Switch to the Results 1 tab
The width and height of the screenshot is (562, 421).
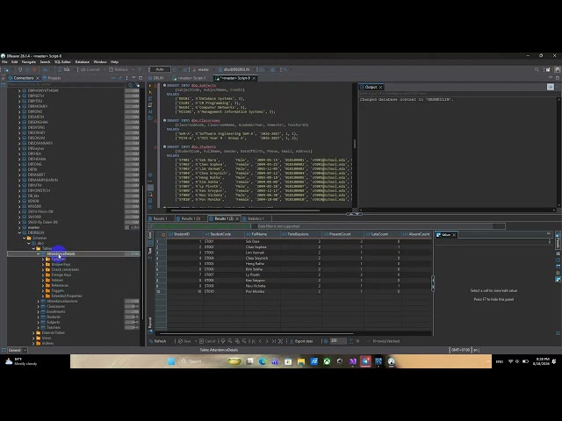160,218
